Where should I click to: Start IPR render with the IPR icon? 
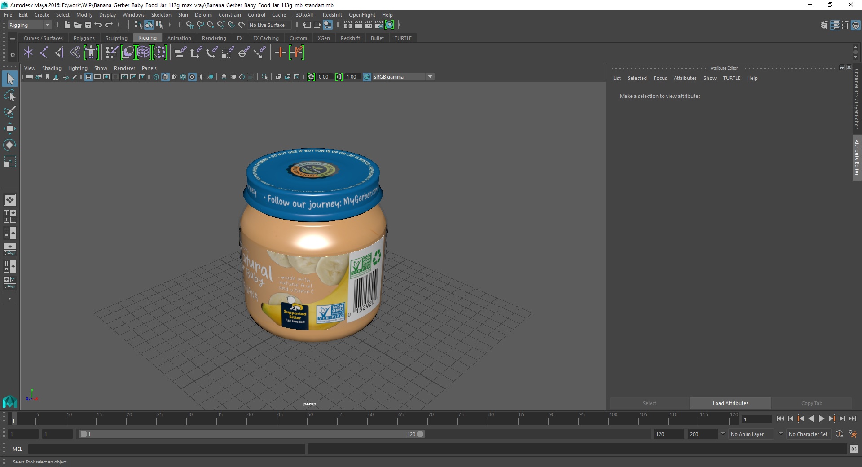[x=369, y=25]
